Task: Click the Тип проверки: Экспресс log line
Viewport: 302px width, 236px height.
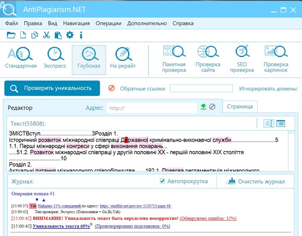Action: [x=78, y=212]
